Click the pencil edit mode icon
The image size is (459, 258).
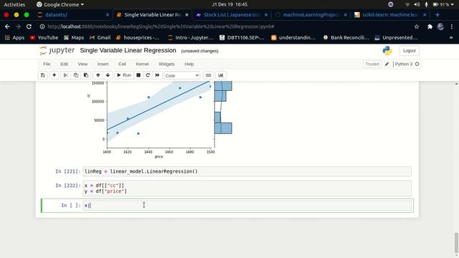pyautogui.click(x=387, y=64)
